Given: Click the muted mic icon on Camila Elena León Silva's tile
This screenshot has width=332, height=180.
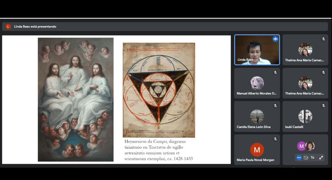Looking at the screenshot, I should pyautogui.click(x=275, y=106).
